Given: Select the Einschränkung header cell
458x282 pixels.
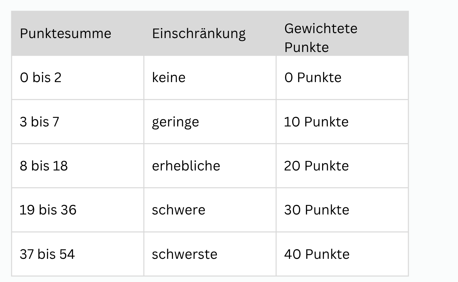Looking at the screenshot, I should coord(210,33).
